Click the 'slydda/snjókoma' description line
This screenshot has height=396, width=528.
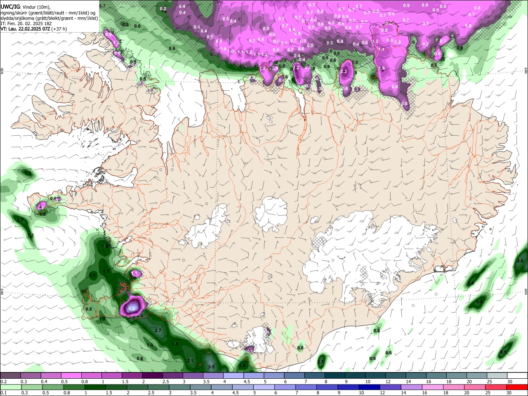(49, 18)
